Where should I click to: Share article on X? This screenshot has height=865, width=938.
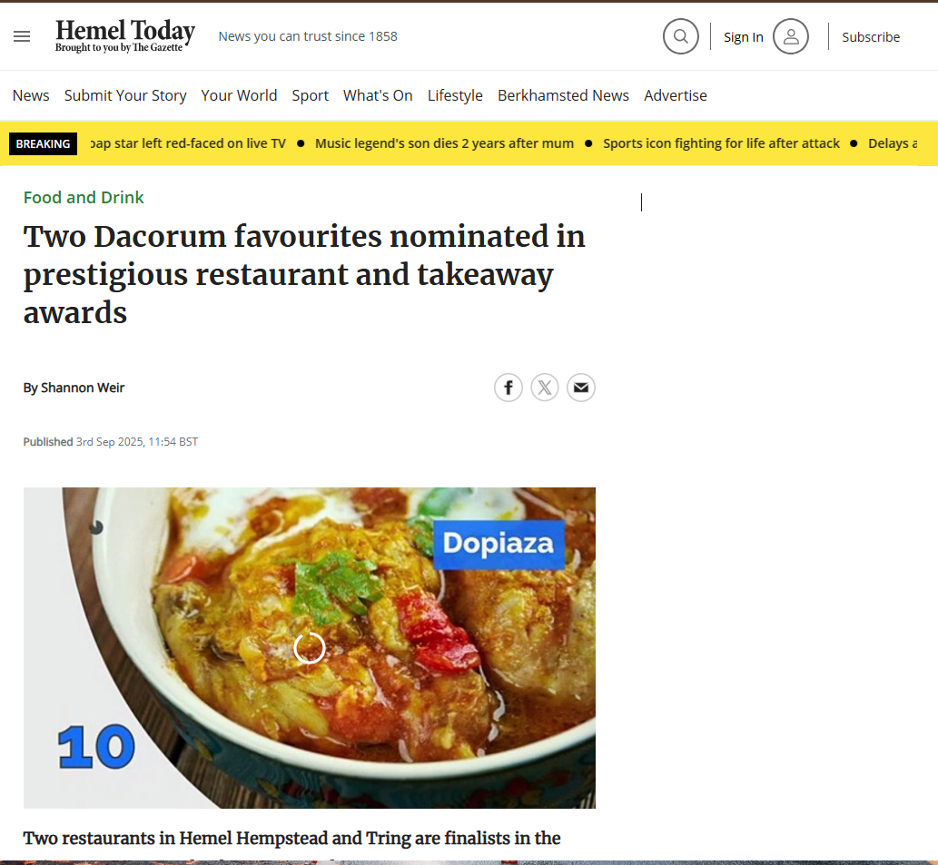(x=545, y=388)
